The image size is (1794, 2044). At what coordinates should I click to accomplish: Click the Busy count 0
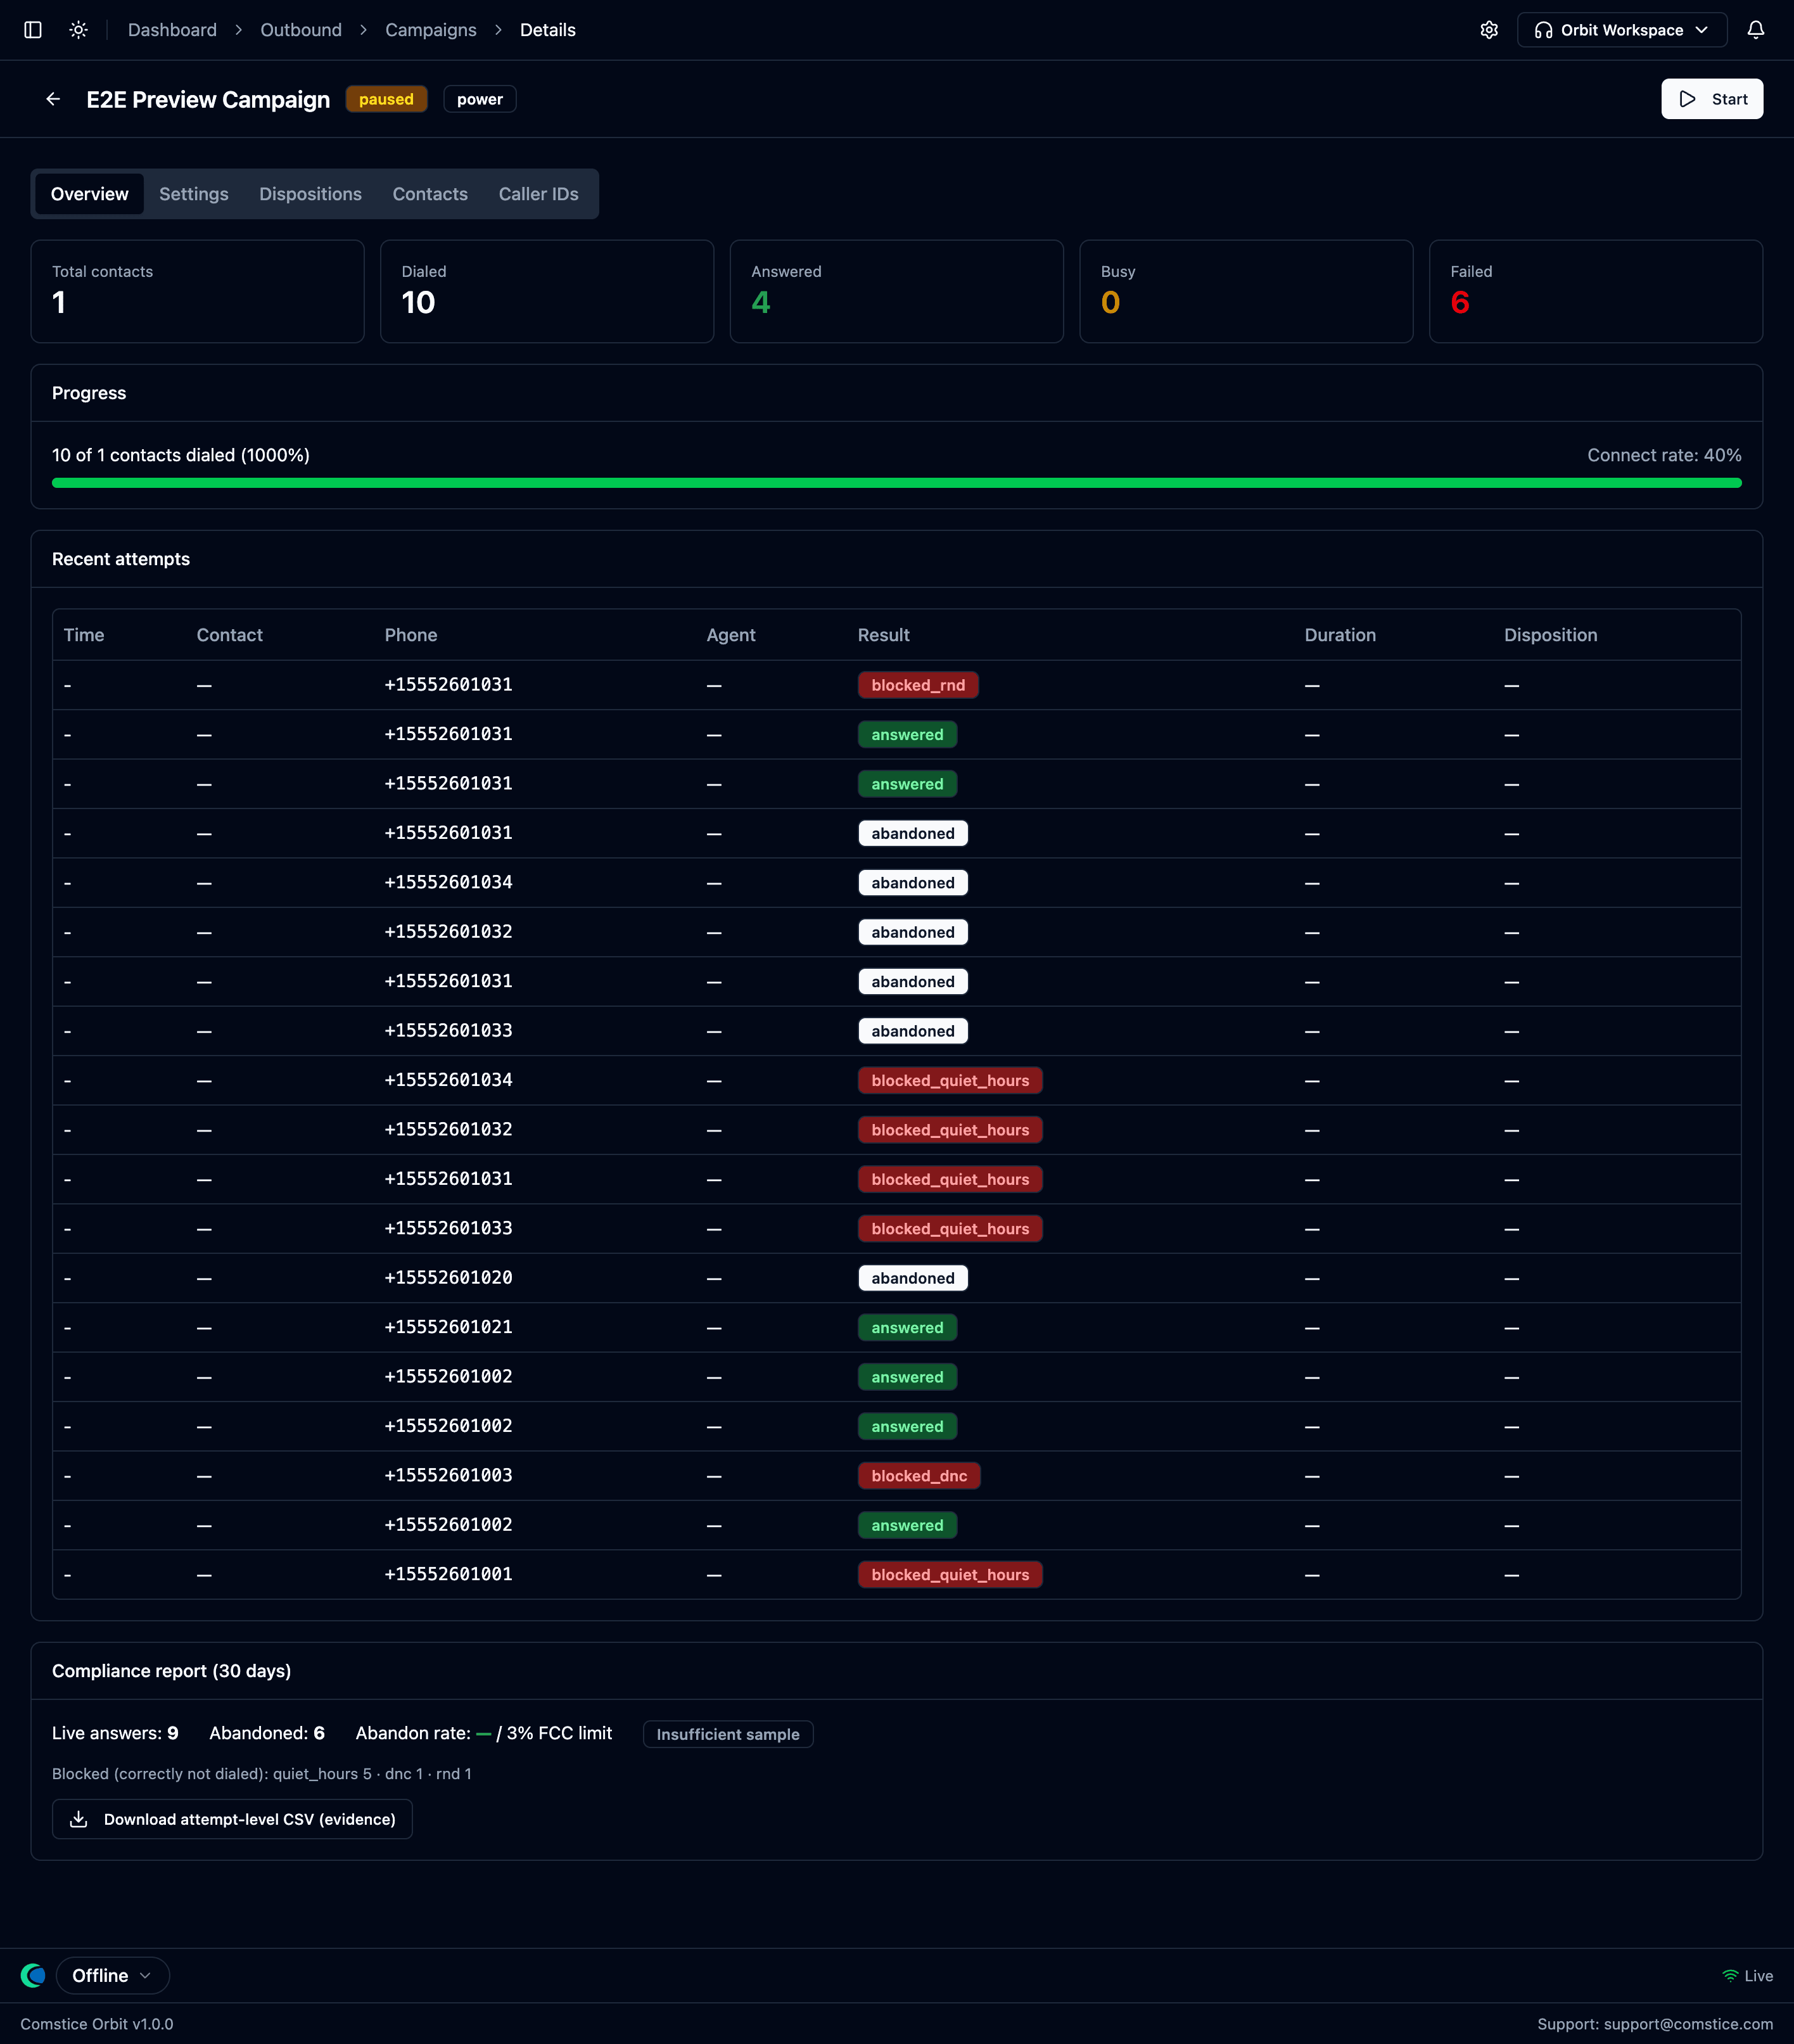click(x=1110, y=302)
